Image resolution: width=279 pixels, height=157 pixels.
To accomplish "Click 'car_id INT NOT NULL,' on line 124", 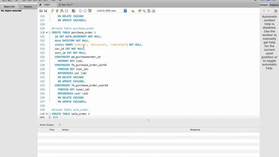I will (70, 49).
